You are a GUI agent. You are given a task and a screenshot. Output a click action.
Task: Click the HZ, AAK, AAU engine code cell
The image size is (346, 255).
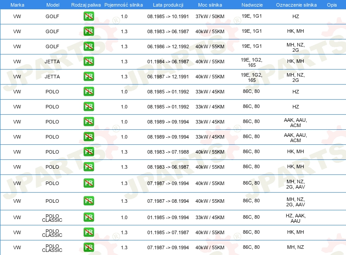click(x=296, y=218)
